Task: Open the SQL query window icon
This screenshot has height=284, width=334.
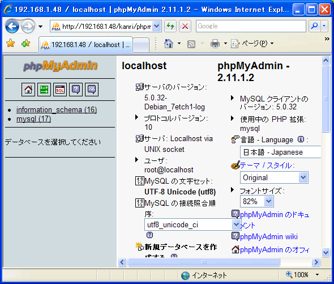Action: coord(60,90)
